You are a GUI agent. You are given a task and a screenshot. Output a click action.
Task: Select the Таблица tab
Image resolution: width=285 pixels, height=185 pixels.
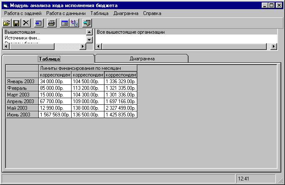point(49,59)
